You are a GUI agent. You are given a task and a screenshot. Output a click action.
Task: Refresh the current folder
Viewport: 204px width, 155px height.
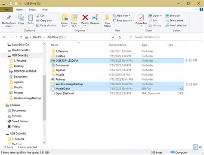coord(120,37)
